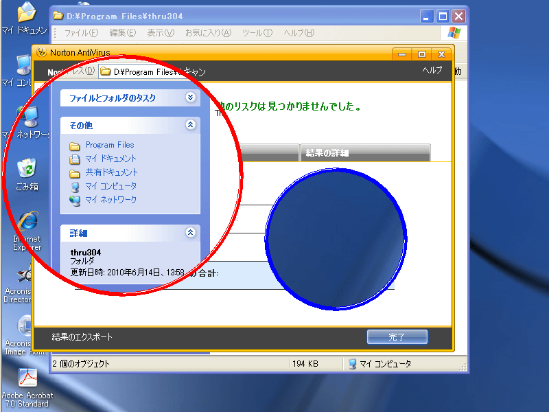This screenshot has height=412, width=549.
Task: Click the 2 個のオブジェクト status bar text
Action: coord(81,364)
